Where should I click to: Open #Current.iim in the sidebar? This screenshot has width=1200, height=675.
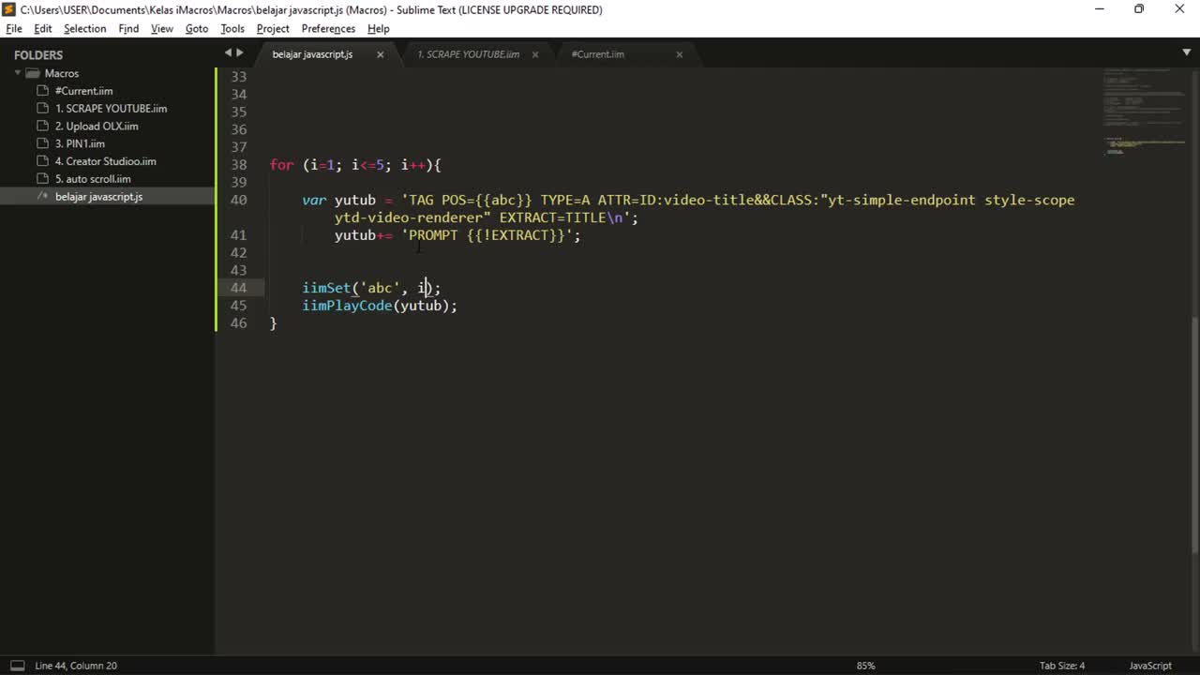pyautogui.click(x=83, y=91)
